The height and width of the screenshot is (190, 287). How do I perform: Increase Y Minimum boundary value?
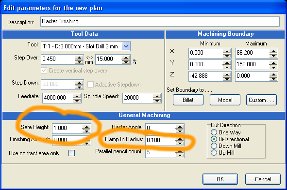[x=227, y=63]
